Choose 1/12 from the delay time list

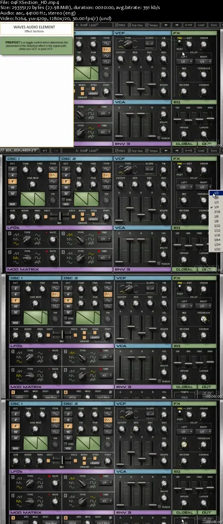216,230
